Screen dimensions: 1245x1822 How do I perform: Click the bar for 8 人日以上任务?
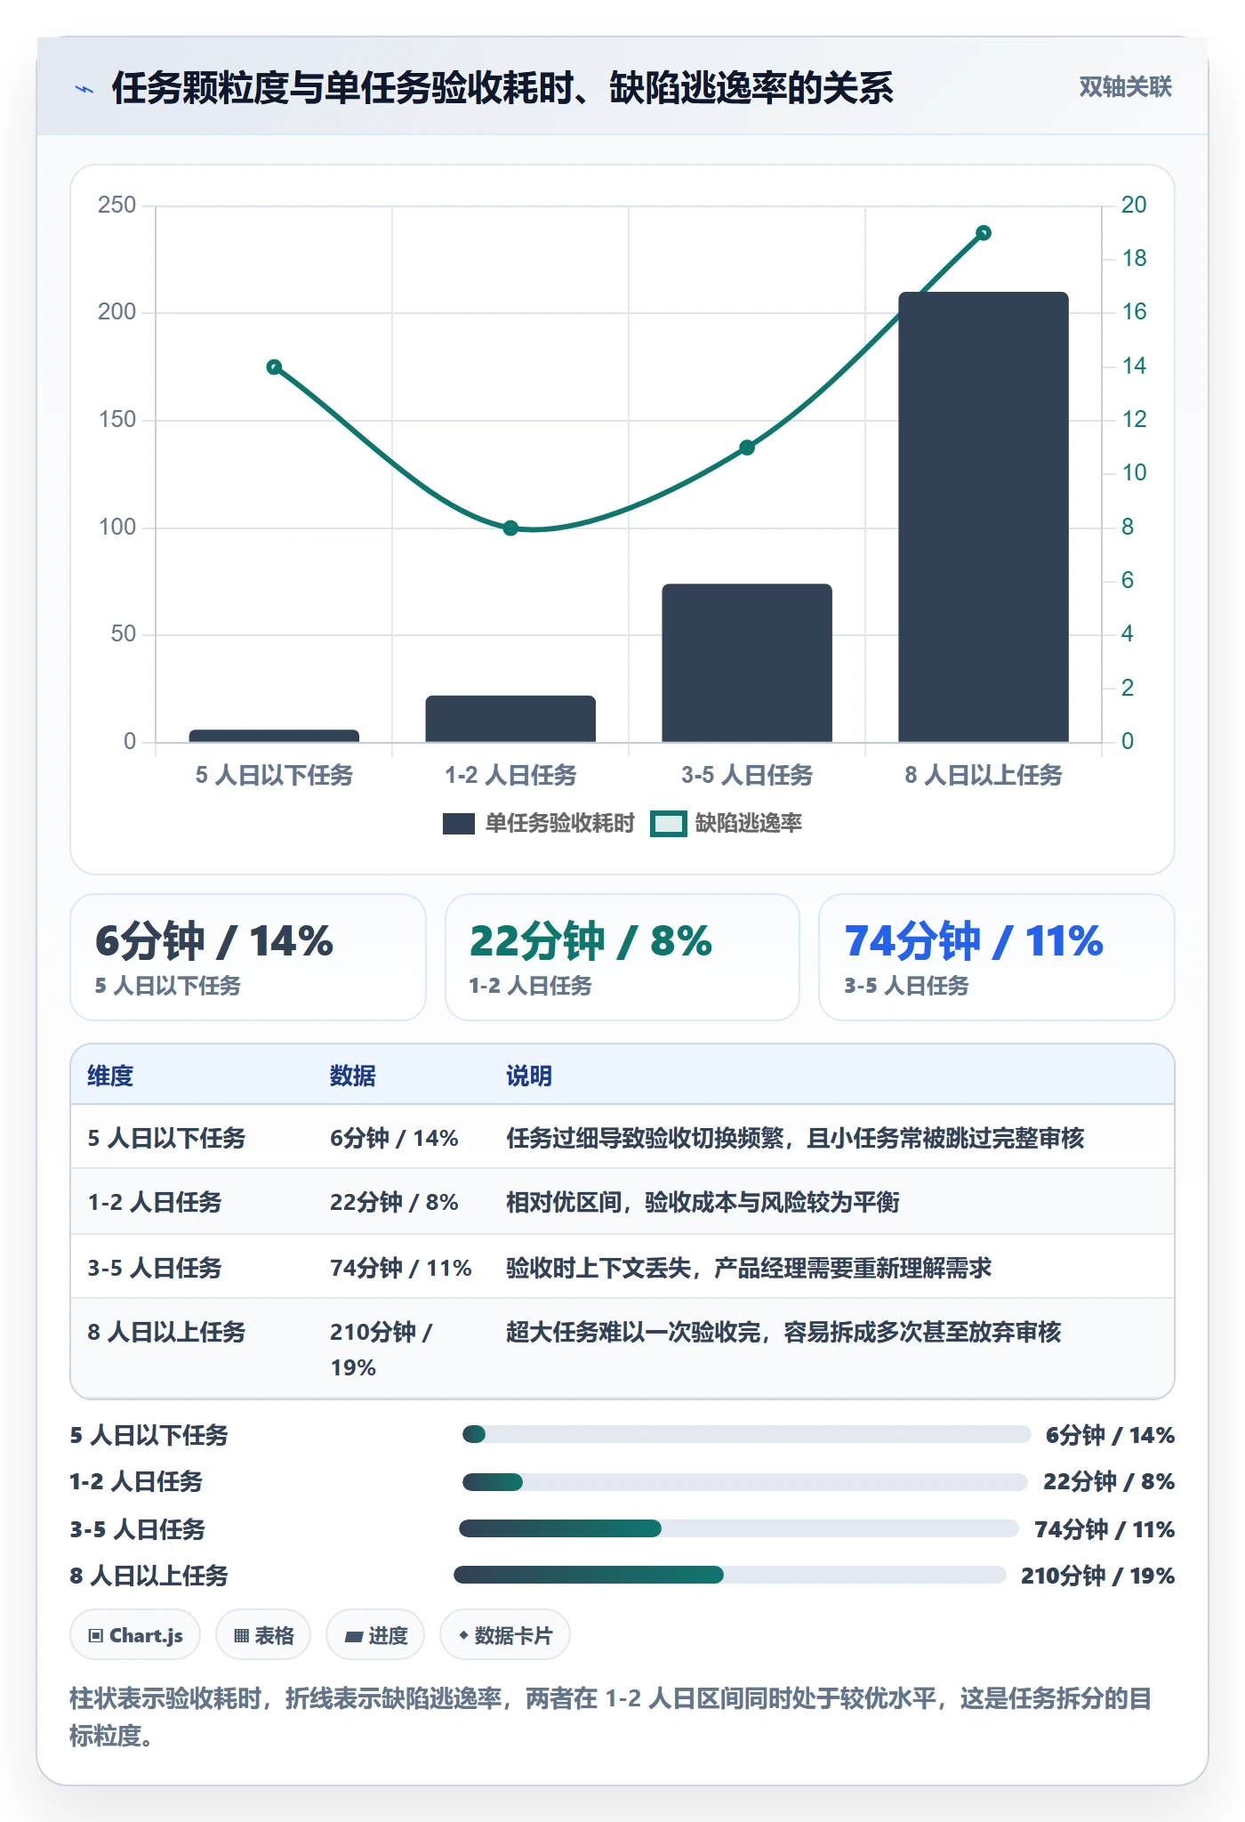coord(984,517)
